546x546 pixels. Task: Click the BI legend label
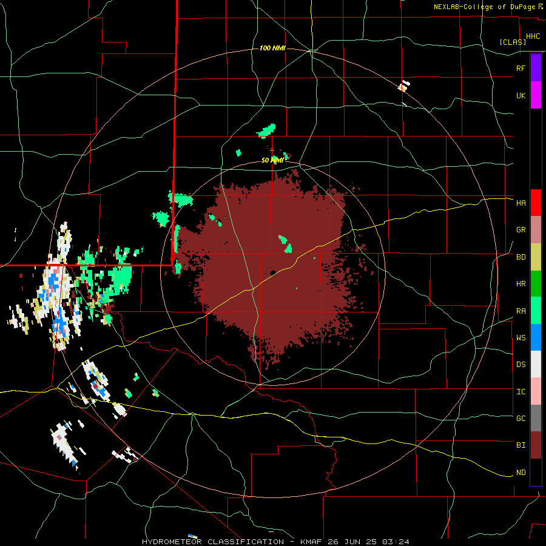click(521, 445)
